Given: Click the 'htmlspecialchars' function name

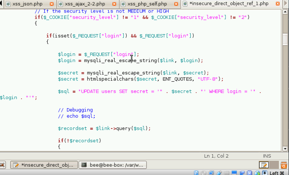Looking at the screenshot, I should (x=110, y=79).
